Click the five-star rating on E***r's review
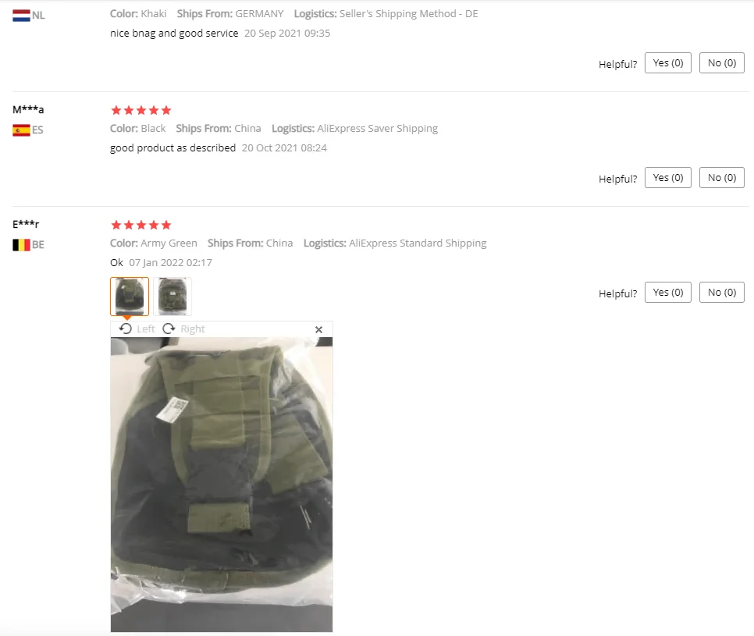 pyautogui.click(x=141, y=225)
